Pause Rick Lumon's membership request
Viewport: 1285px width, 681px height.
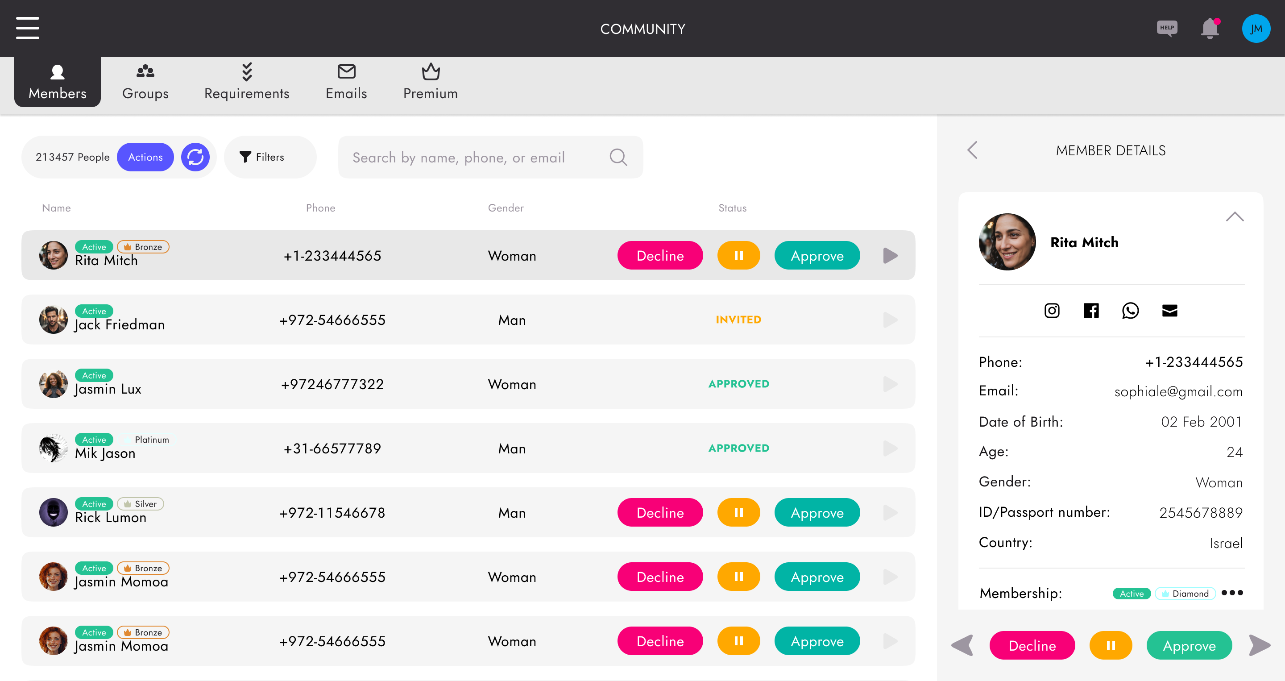pos(738,512)
